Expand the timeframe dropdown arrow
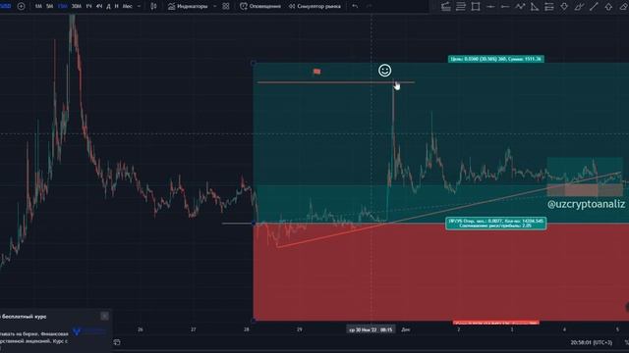Image resolution: width=629 pixels, height=353 pixels. [x=139, y=6]
